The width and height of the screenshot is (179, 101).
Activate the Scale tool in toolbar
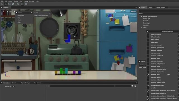(x=13, y=4)
